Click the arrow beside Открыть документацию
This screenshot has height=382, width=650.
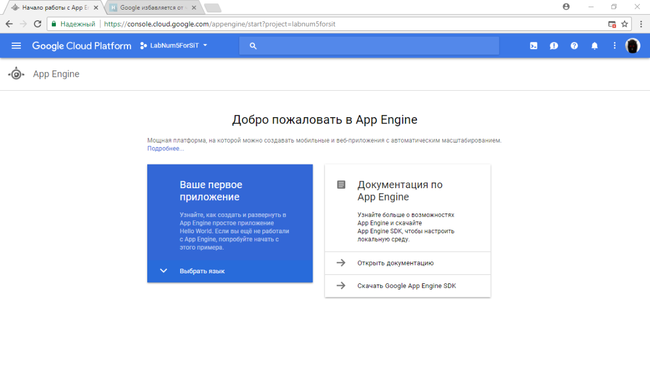pyautogui.click(x=341, y=263)
